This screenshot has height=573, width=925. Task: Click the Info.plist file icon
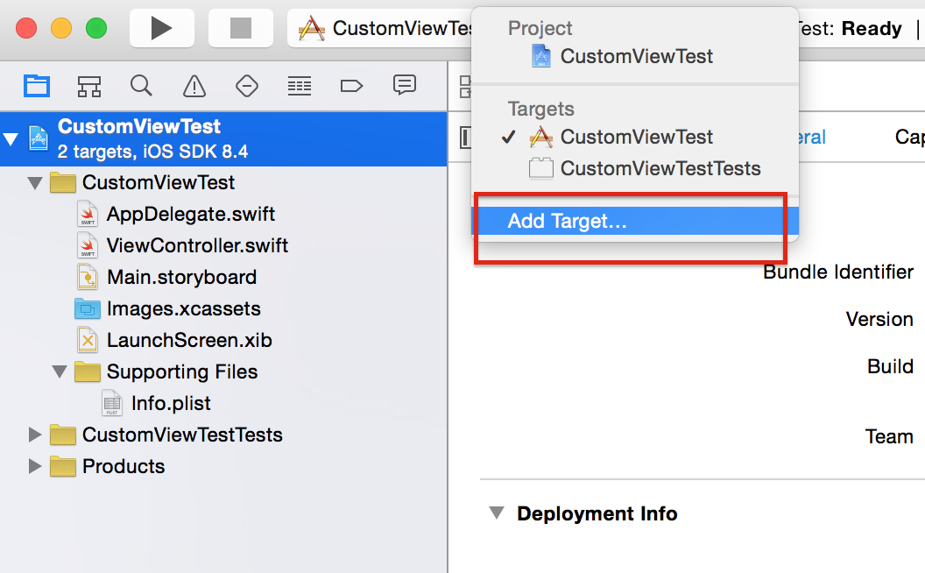[x=112, y=404]
